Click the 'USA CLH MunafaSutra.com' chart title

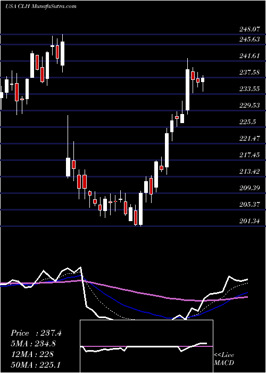pos(41,6)
